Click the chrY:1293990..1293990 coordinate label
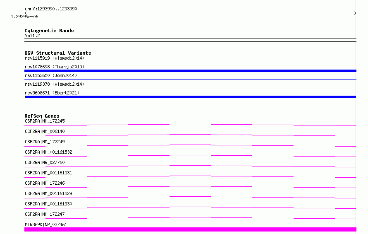368x234 pixels. pos(51,9)
